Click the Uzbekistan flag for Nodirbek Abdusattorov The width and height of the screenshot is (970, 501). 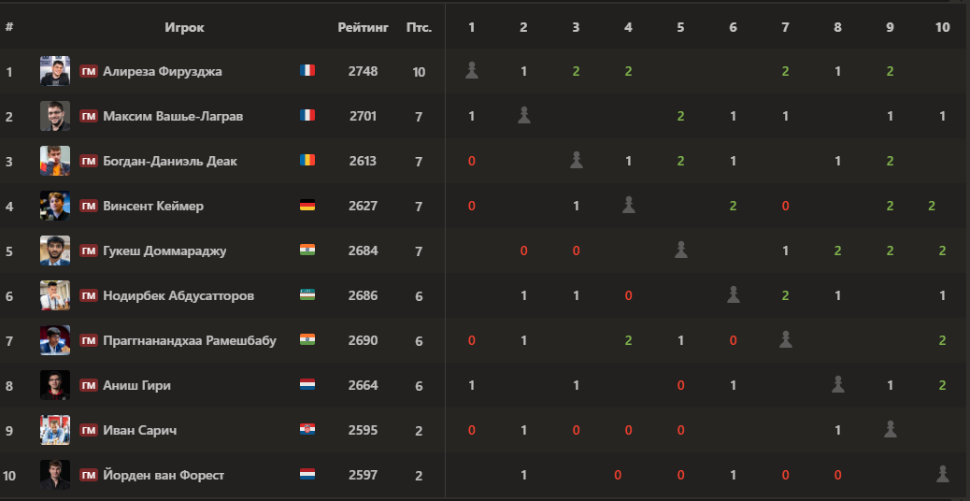click(307, 294)
